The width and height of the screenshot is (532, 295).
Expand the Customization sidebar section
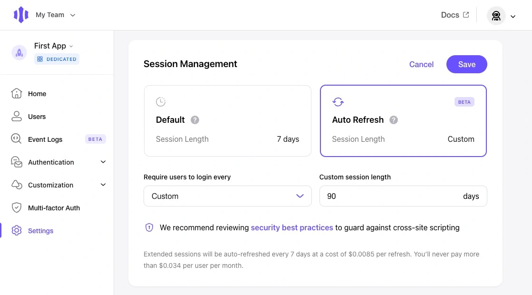point(58,185)
